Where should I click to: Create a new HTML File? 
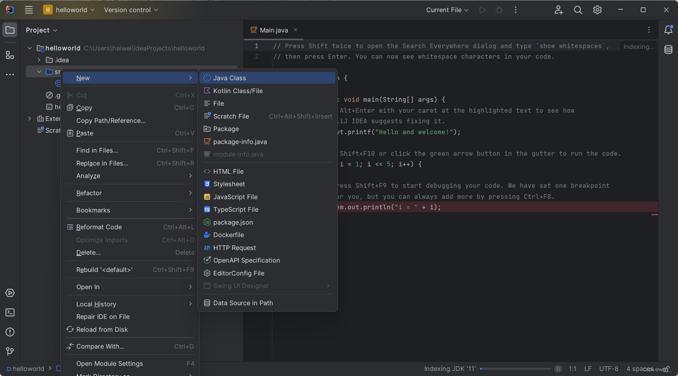[x=267, y=171]
